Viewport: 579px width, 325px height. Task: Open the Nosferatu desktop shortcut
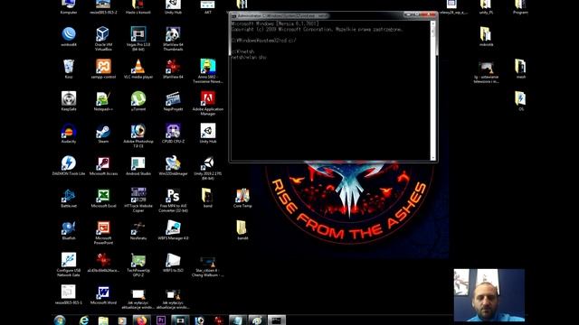[138, 230]
